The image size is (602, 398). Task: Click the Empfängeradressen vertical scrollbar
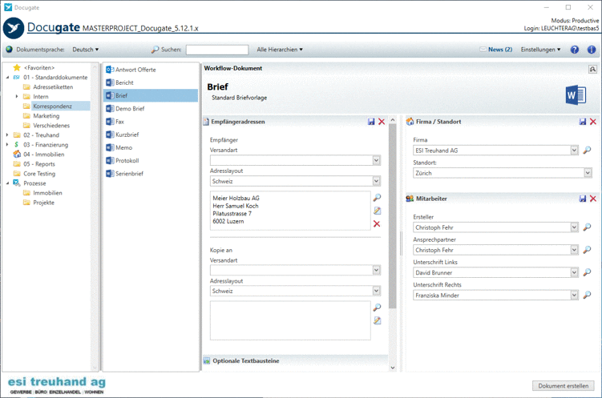click(x=392, y=217)
